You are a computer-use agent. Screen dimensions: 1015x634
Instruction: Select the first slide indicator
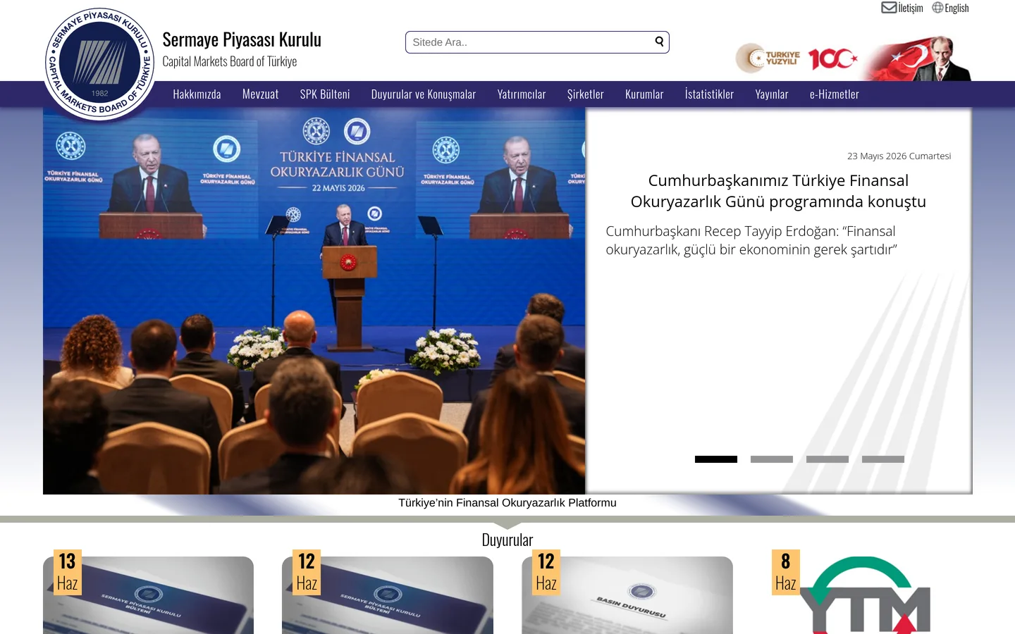(716, 459)
